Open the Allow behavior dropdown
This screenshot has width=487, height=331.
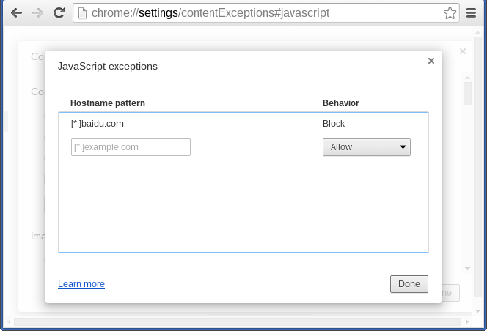(367, 147)
